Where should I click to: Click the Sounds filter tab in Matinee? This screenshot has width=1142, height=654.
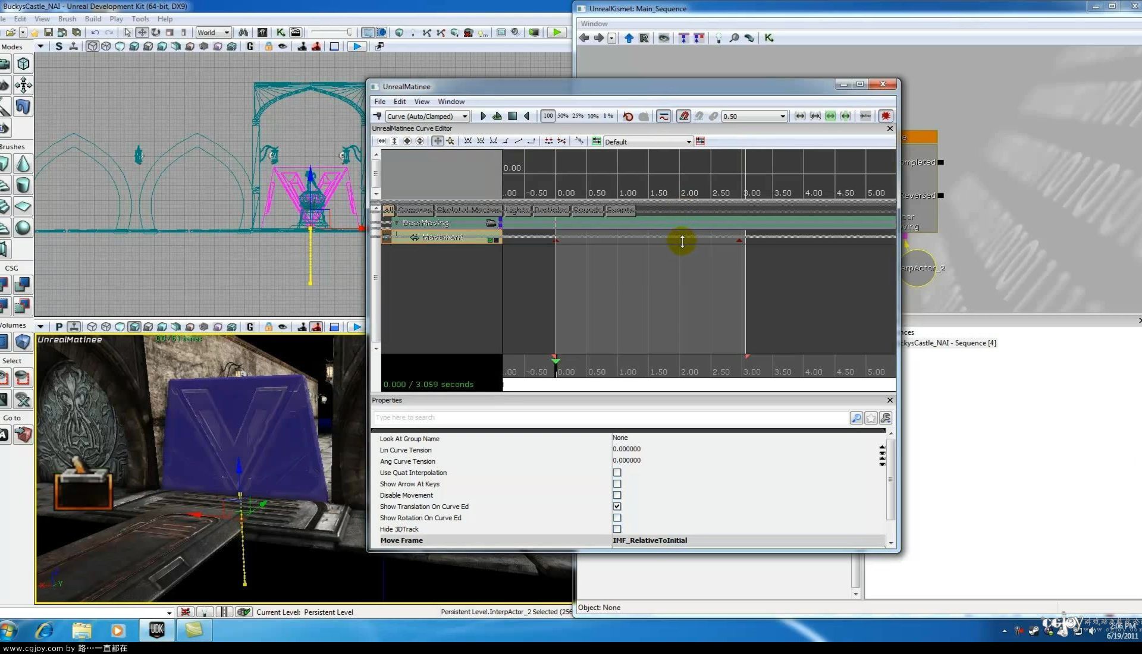coord(586,209)
